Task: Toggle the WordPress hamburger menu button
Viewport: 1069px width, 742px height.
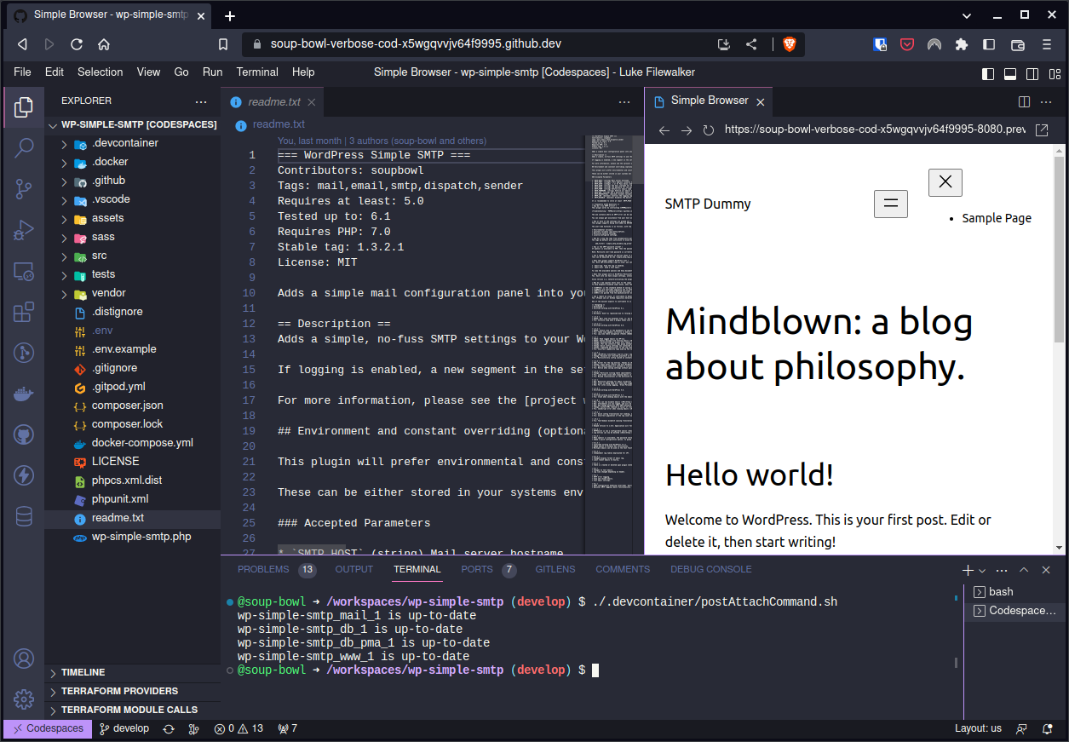Action: pyautogui.click(x=890, y=204)
